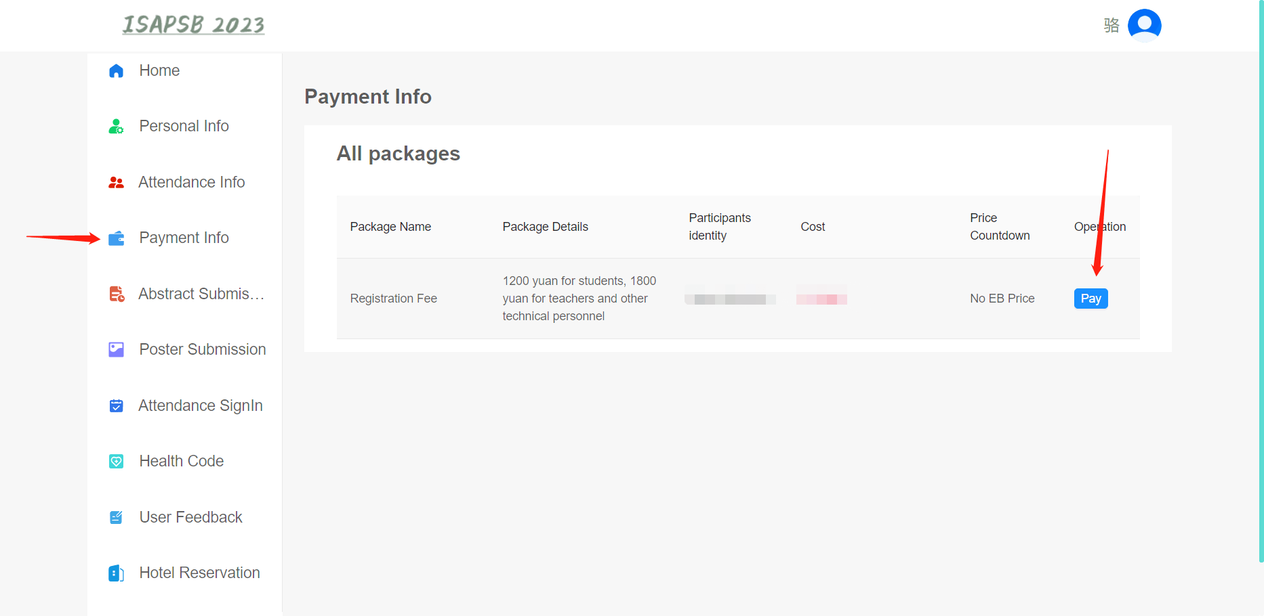The image size is (1264, 616).
Task: Click the Personal Info user icon
Action: click(116, 127)
